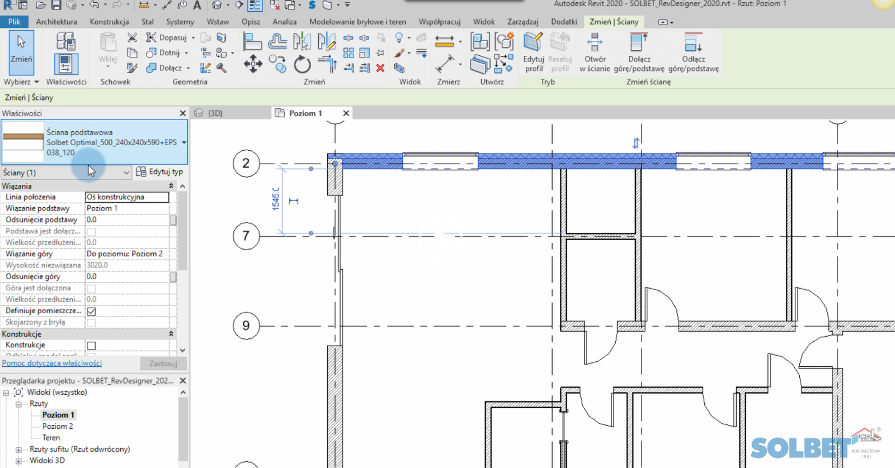Open the Ściany (1) filter dropdown
Screen dimensions: 895x468
[x=126, y=173]
